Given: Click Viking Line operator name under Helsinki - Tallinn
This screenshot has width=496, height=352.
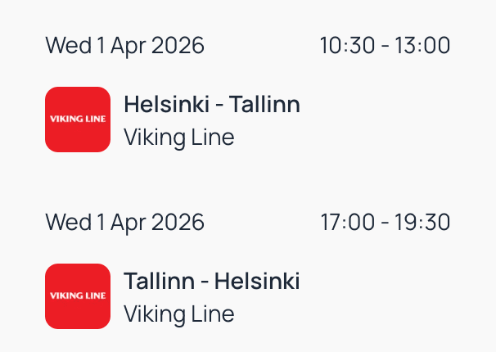Looking at the screenshot, I should coord(178,138).
